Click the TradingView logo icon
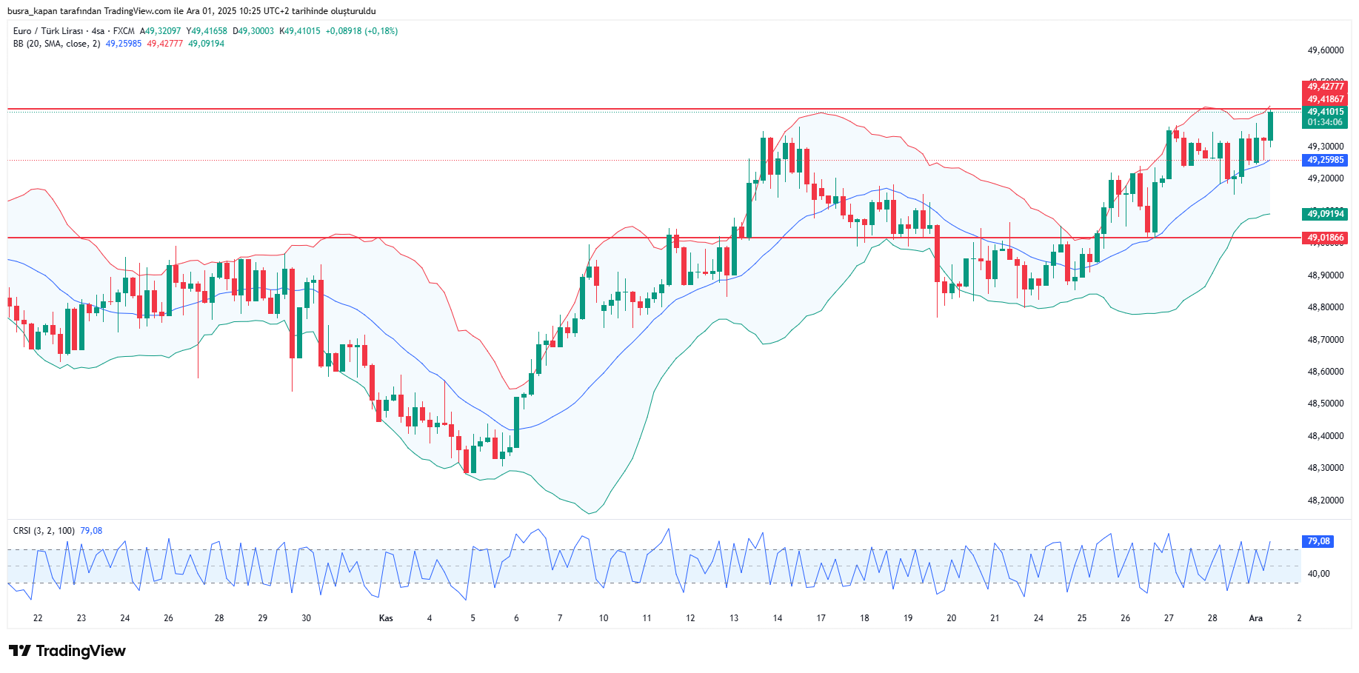Screen dimensions: 1359x673 (20, 651)
